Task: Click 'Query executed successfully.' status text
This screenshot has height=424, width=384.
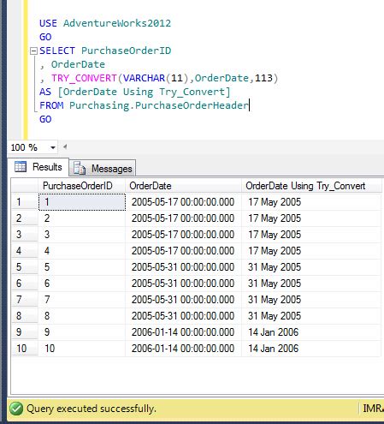Action: pos(92,409)
